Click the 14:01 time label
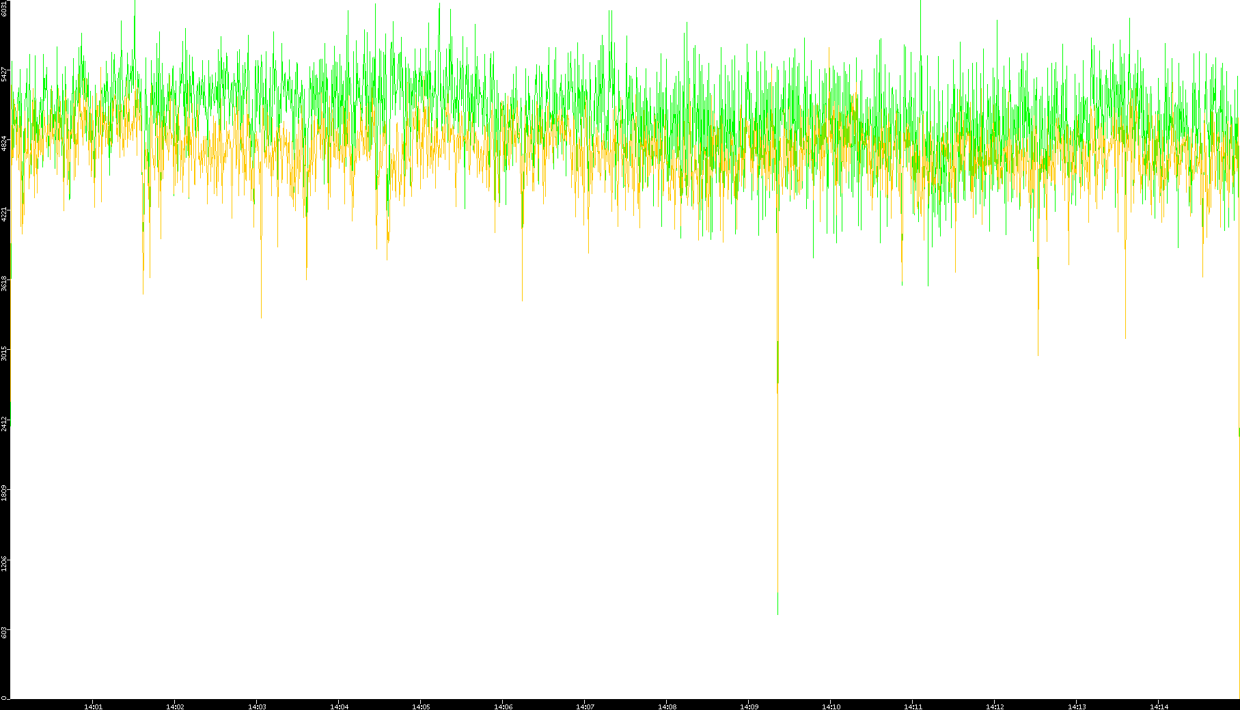 93,707
